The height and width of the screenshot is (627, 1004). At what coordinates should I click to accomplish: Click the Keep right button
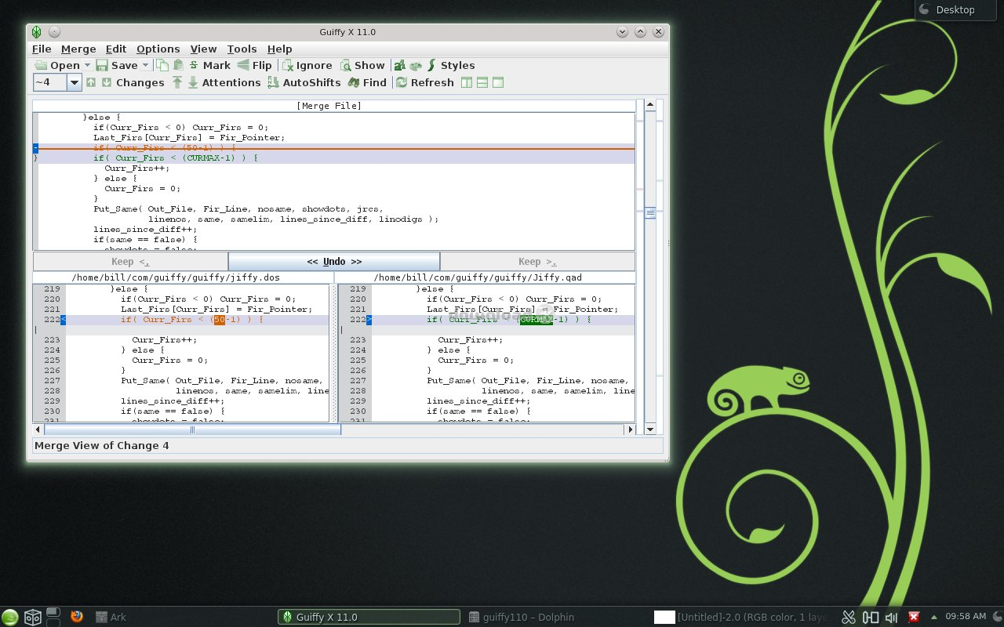tap(537, 261)
